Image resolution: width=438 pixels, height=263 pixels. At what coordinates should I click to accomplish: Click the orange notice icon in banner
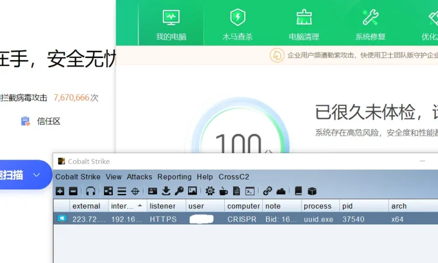[277, 55]
